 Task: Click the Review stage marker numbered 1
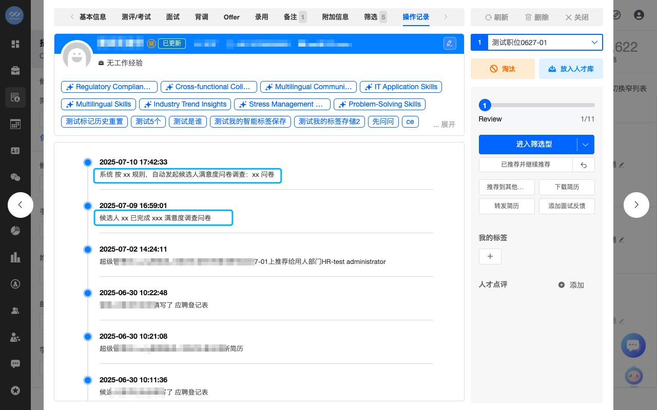[x=485, y=106]
